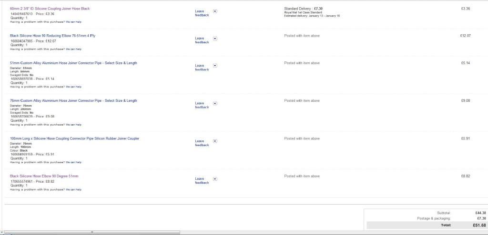Leave feedback for the 51mm Hose Elbow
Image resolution: width=488 pixels, height=235 pixels.
[x=202, y=180]
